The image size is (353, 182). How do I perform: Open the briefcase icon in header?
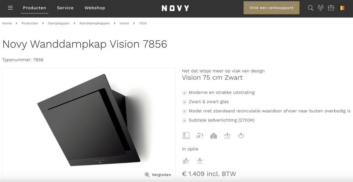[x=331, y=8]
